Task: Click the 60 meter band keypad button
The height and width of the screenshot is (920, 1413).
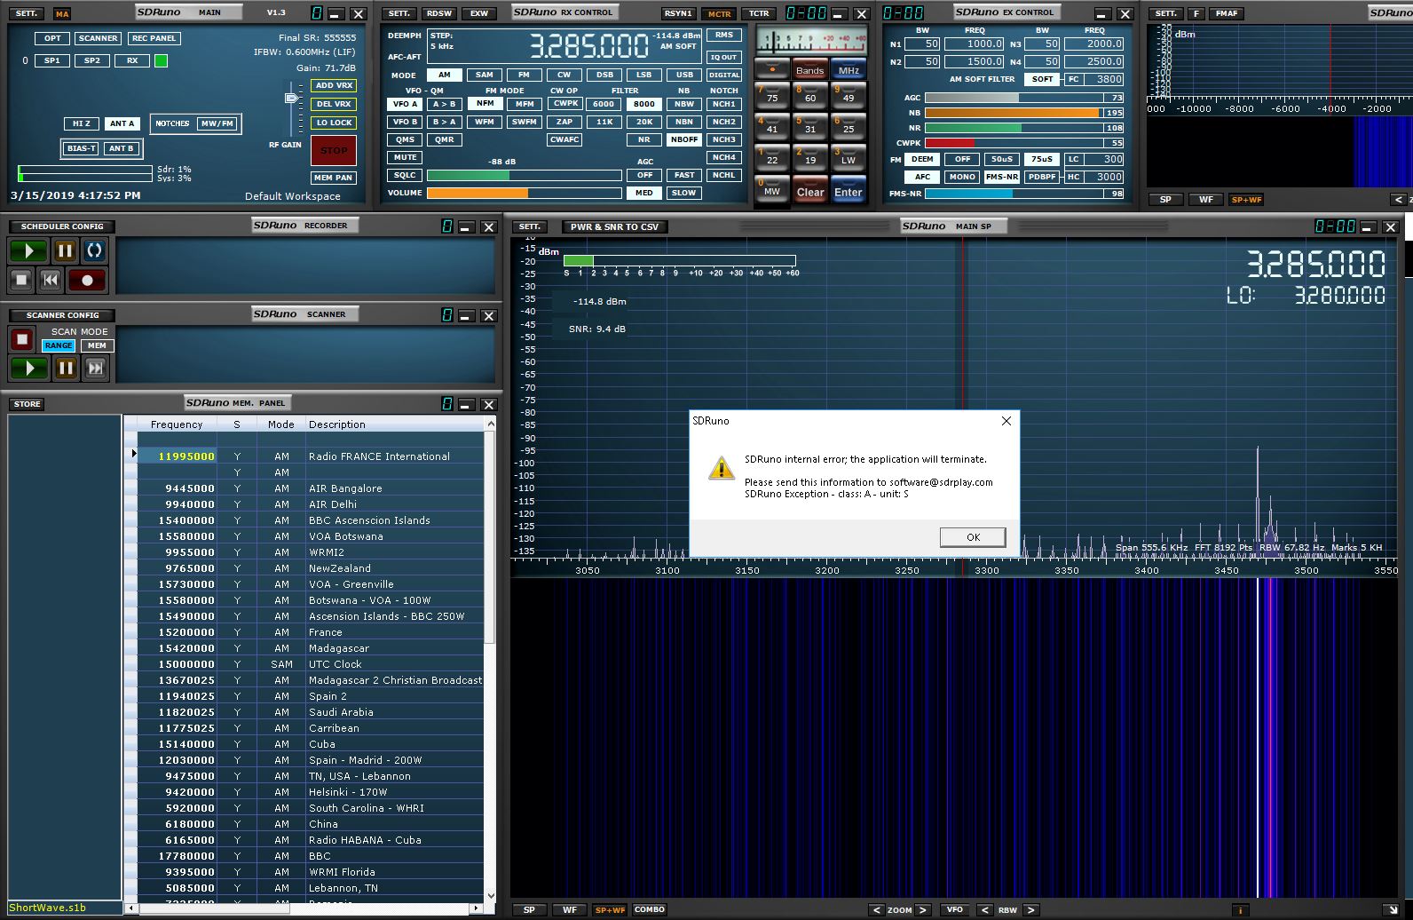Action: tap(810, 96)
